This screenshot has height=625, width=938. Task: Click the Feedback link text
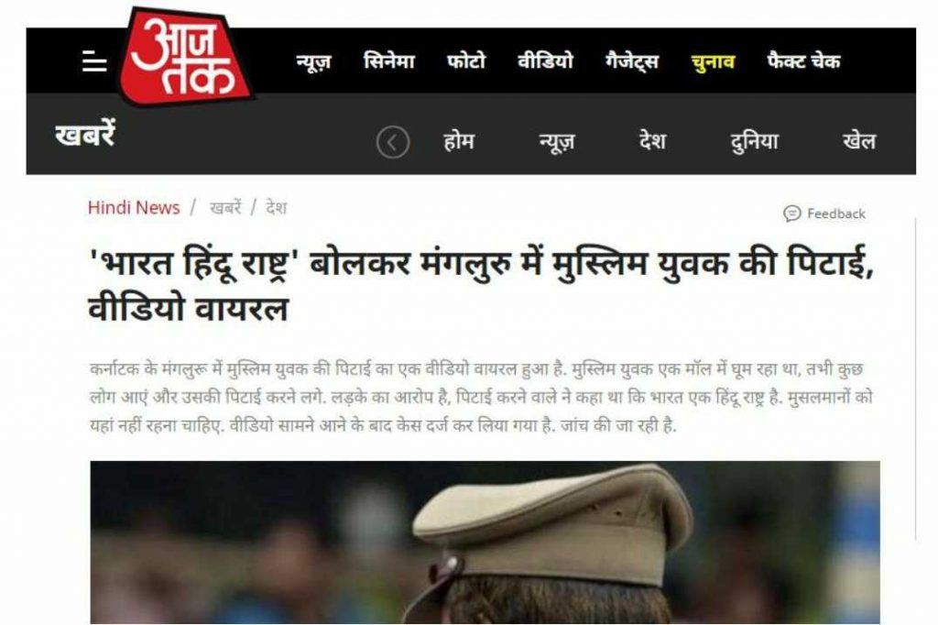pyautogui.click(x=835, y=214)
